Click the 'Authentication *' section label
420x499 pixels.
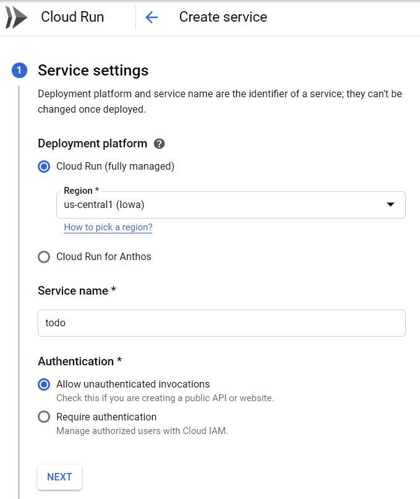pos(80,361)
